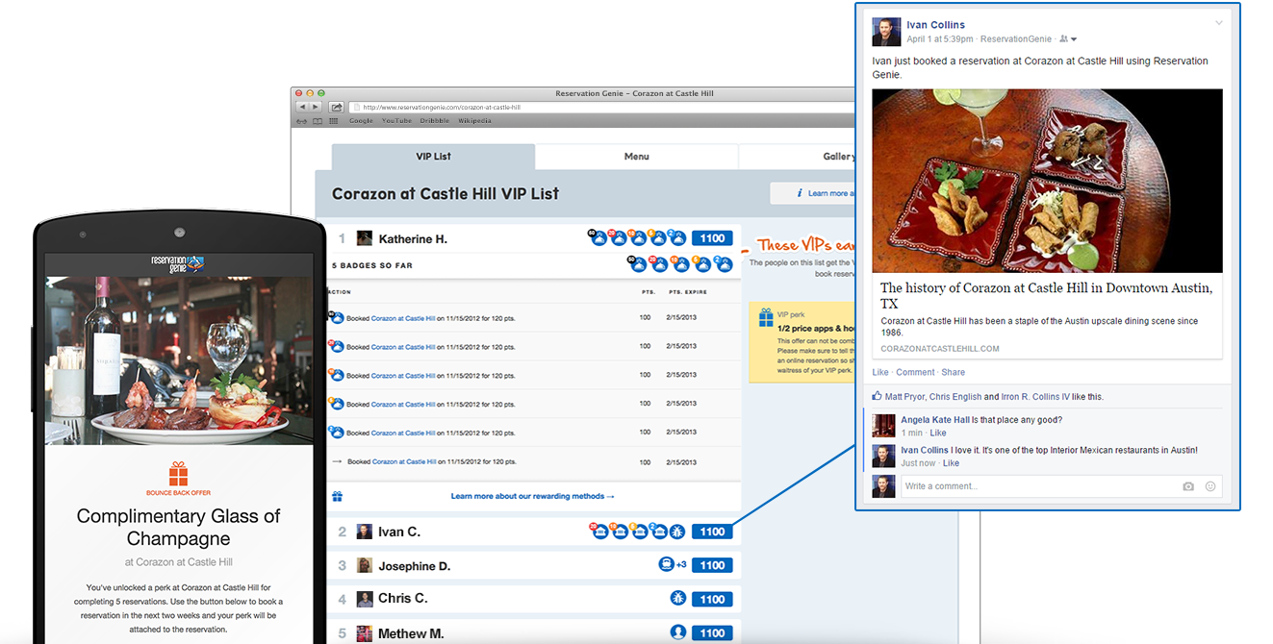Open the Facebook post options chevron
1273x644 pixels.
[x=1219, y=23]
